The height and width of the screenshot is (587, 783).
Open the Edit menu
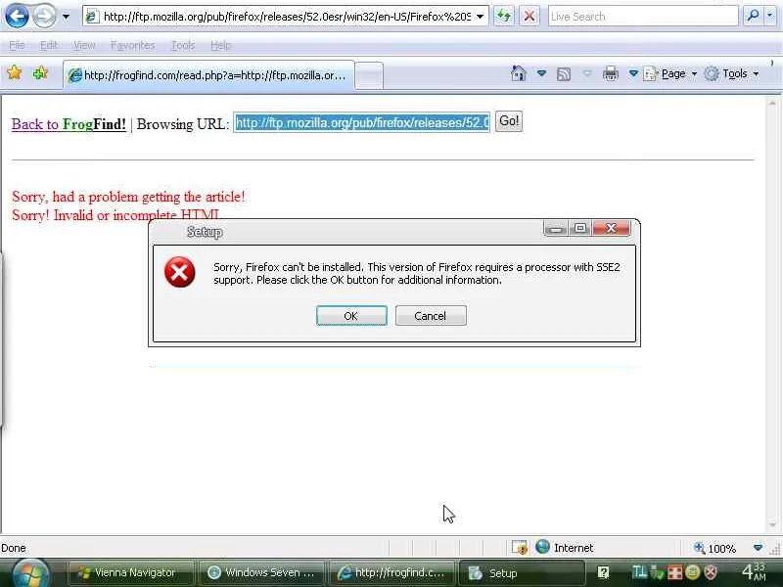49,45
